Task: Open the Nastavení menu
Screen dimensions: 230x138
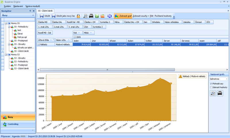Action: pyautogui.click(x=18, y=6)
